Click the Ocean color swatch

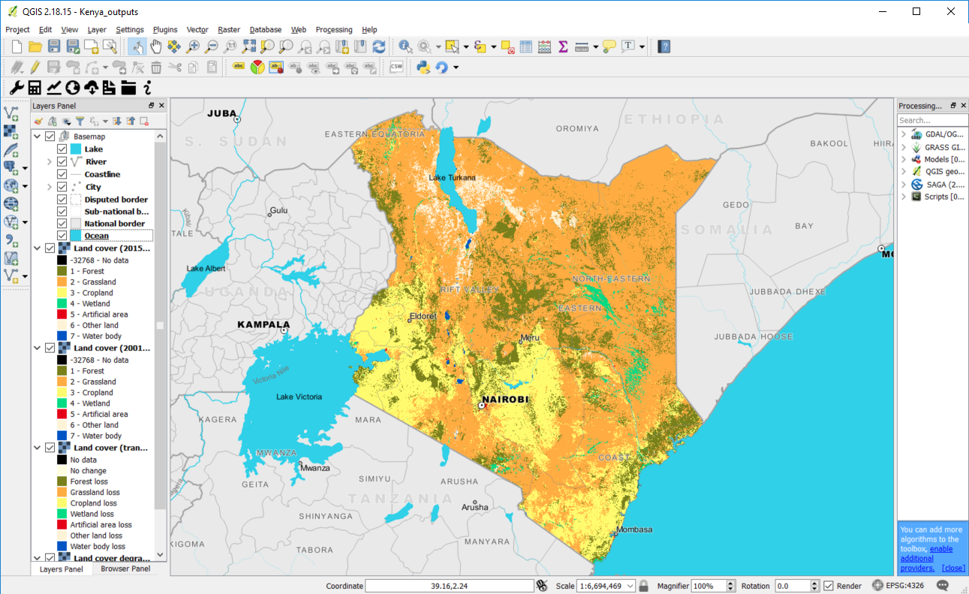click(x=77, y=235)
